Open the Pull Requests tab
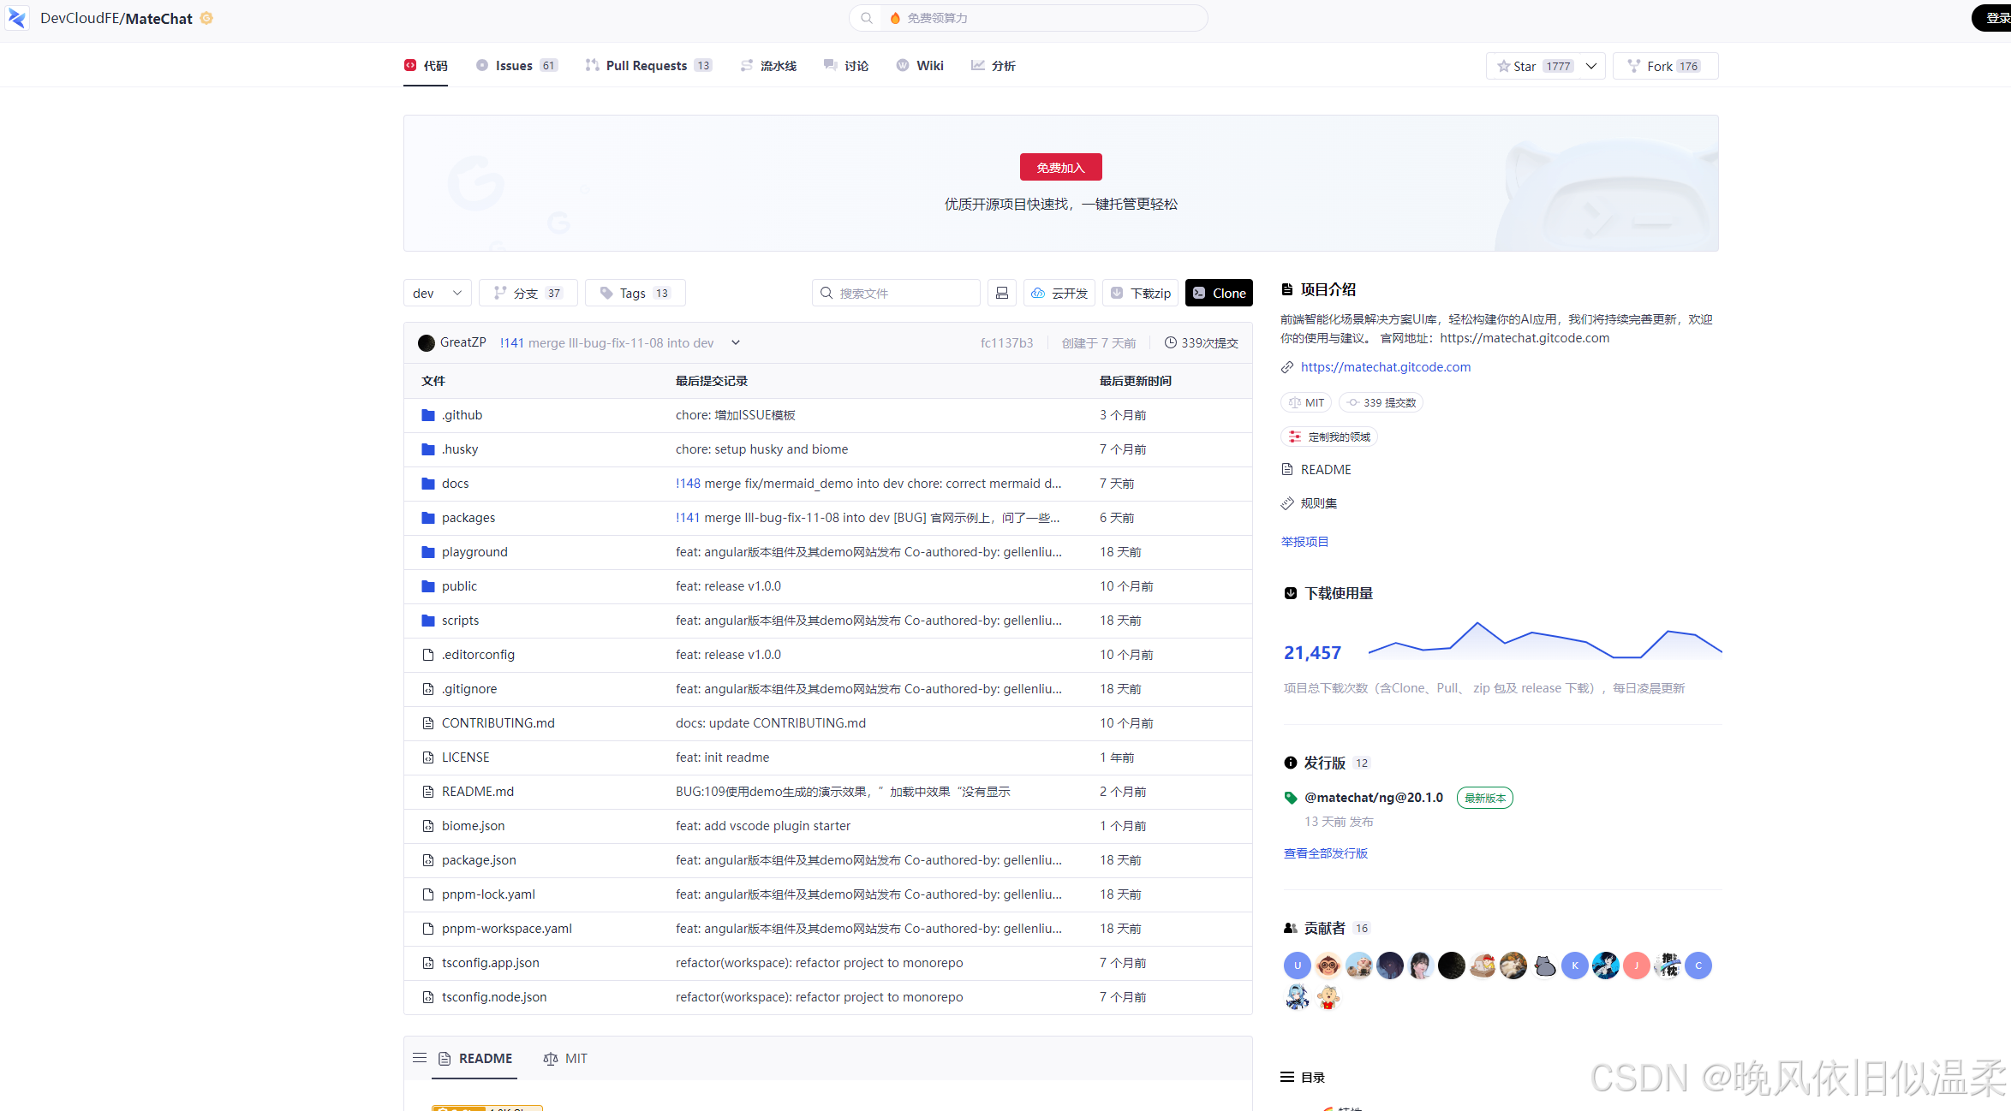The width and height of the screenshot is (2011, 1111). (x=647, y=65)
